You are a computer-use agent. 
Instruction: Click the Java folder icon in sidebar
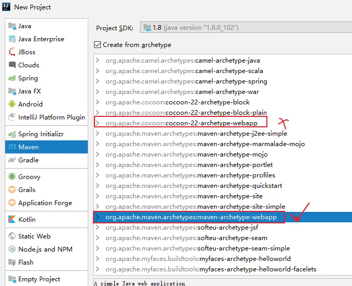click(12, 26)
